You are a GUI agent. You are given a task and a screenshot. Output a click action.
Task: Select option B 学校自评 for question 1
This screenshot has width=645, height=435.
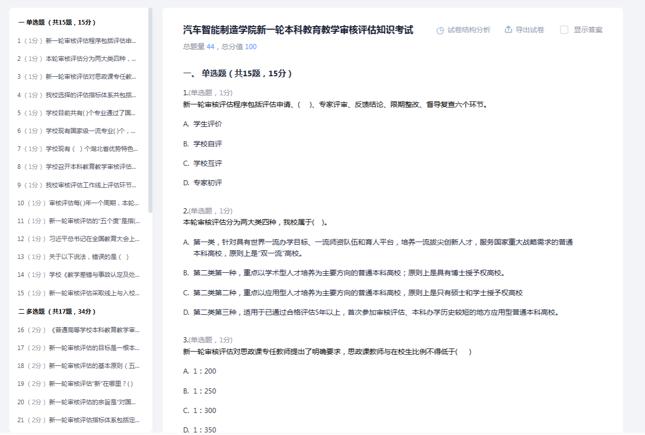(x=207, y=144)
